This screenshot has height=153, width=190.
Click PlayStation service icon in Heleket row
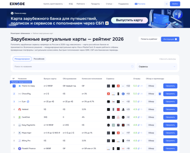coord(123,109)
